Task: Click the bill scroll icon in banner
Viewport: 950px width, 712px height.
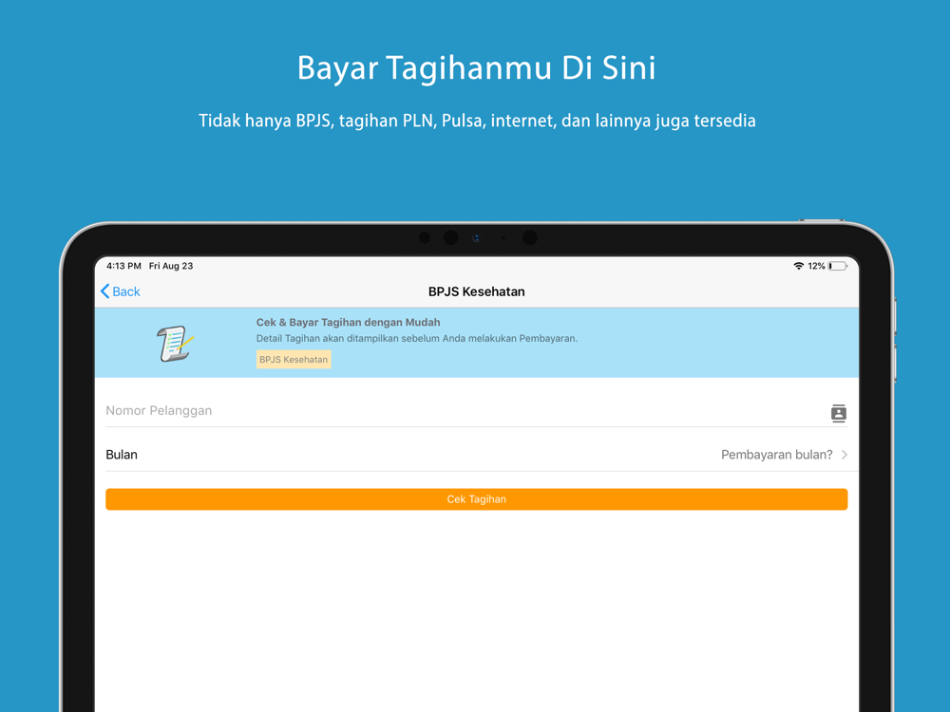Action: click(175, 344)
